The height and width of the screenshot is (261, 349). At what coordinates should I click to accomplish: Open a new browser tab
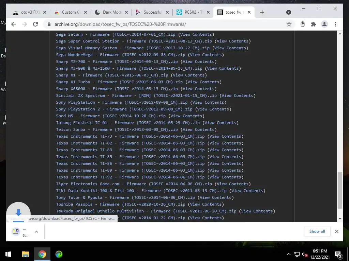pyautogui.click(x=262, y=12)
